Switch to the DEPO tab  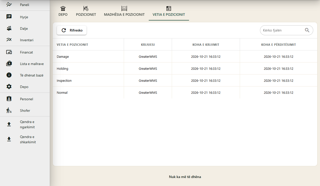tap(63, 12)
